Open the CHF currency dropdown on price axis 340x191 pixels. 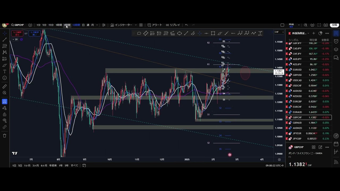click(279, 32)
